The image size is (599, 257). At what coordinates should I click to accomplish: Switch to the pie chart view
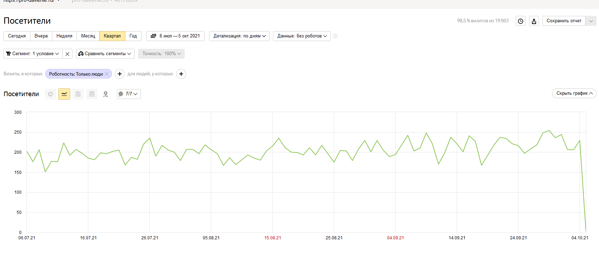tap(51, 94)
